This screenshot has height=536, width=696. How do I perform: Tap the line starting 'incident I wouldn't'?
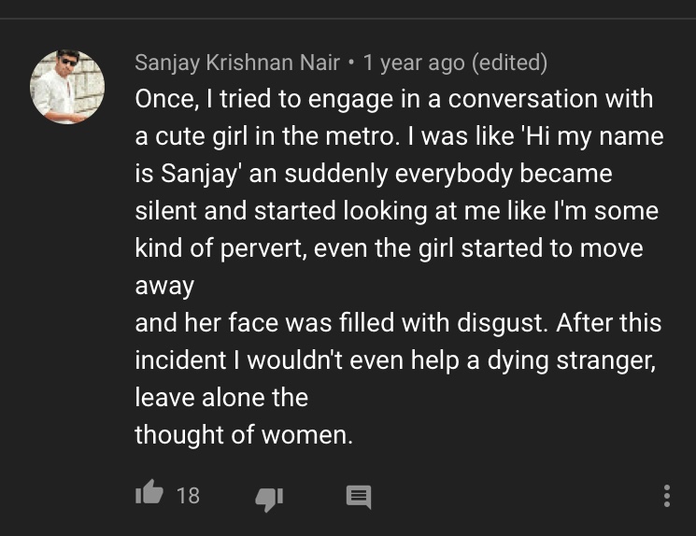click(395, 360)
